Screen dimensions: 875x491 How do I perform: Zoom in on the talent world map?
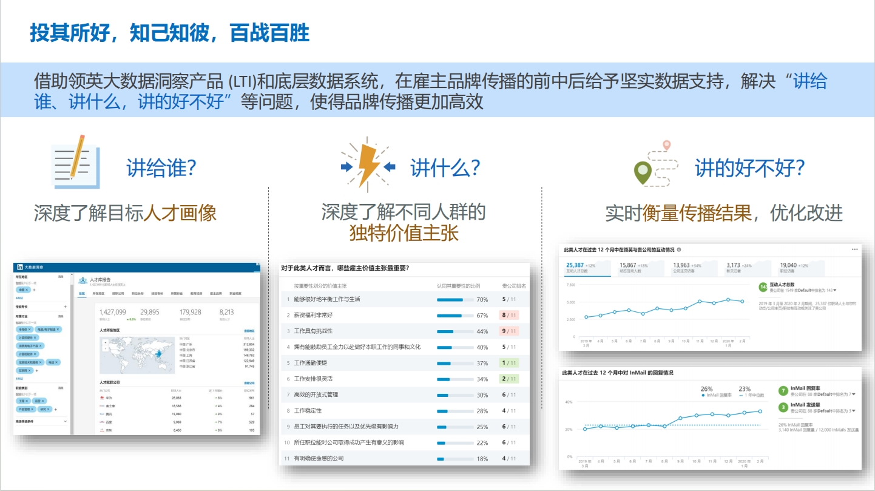coord(105,343)
